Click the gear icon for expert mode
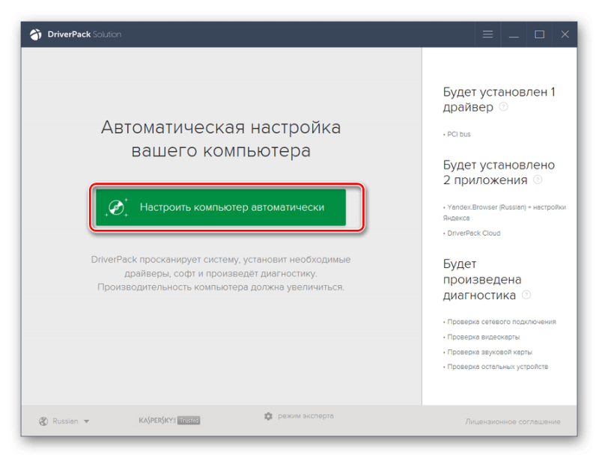 (269, 416)
